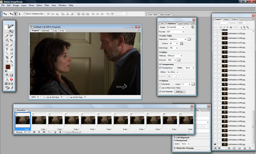Click the Preview in Browser red O icon
256x154 pixels.
pyautogui.click(x=12, y=79)
